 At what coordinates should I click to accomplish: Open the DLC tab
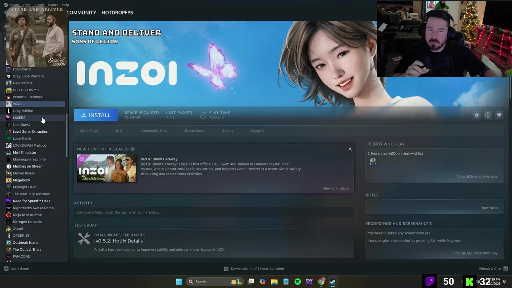[119, 131]
